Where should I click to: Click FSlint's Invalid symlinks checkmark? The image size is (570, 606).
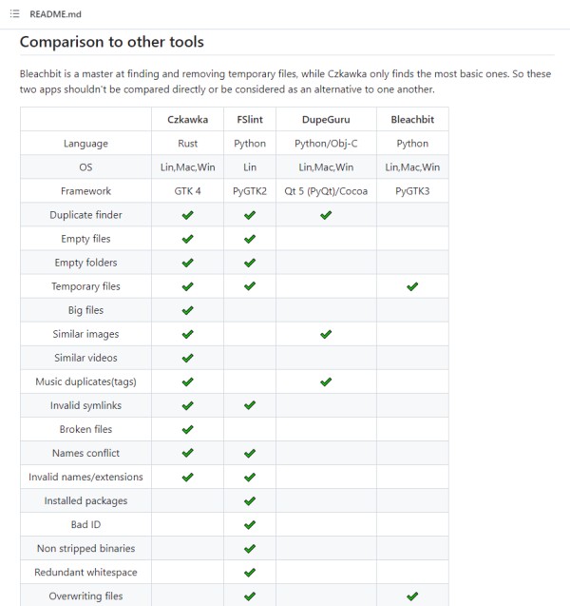pyautogui.click(x=250, y=405)
